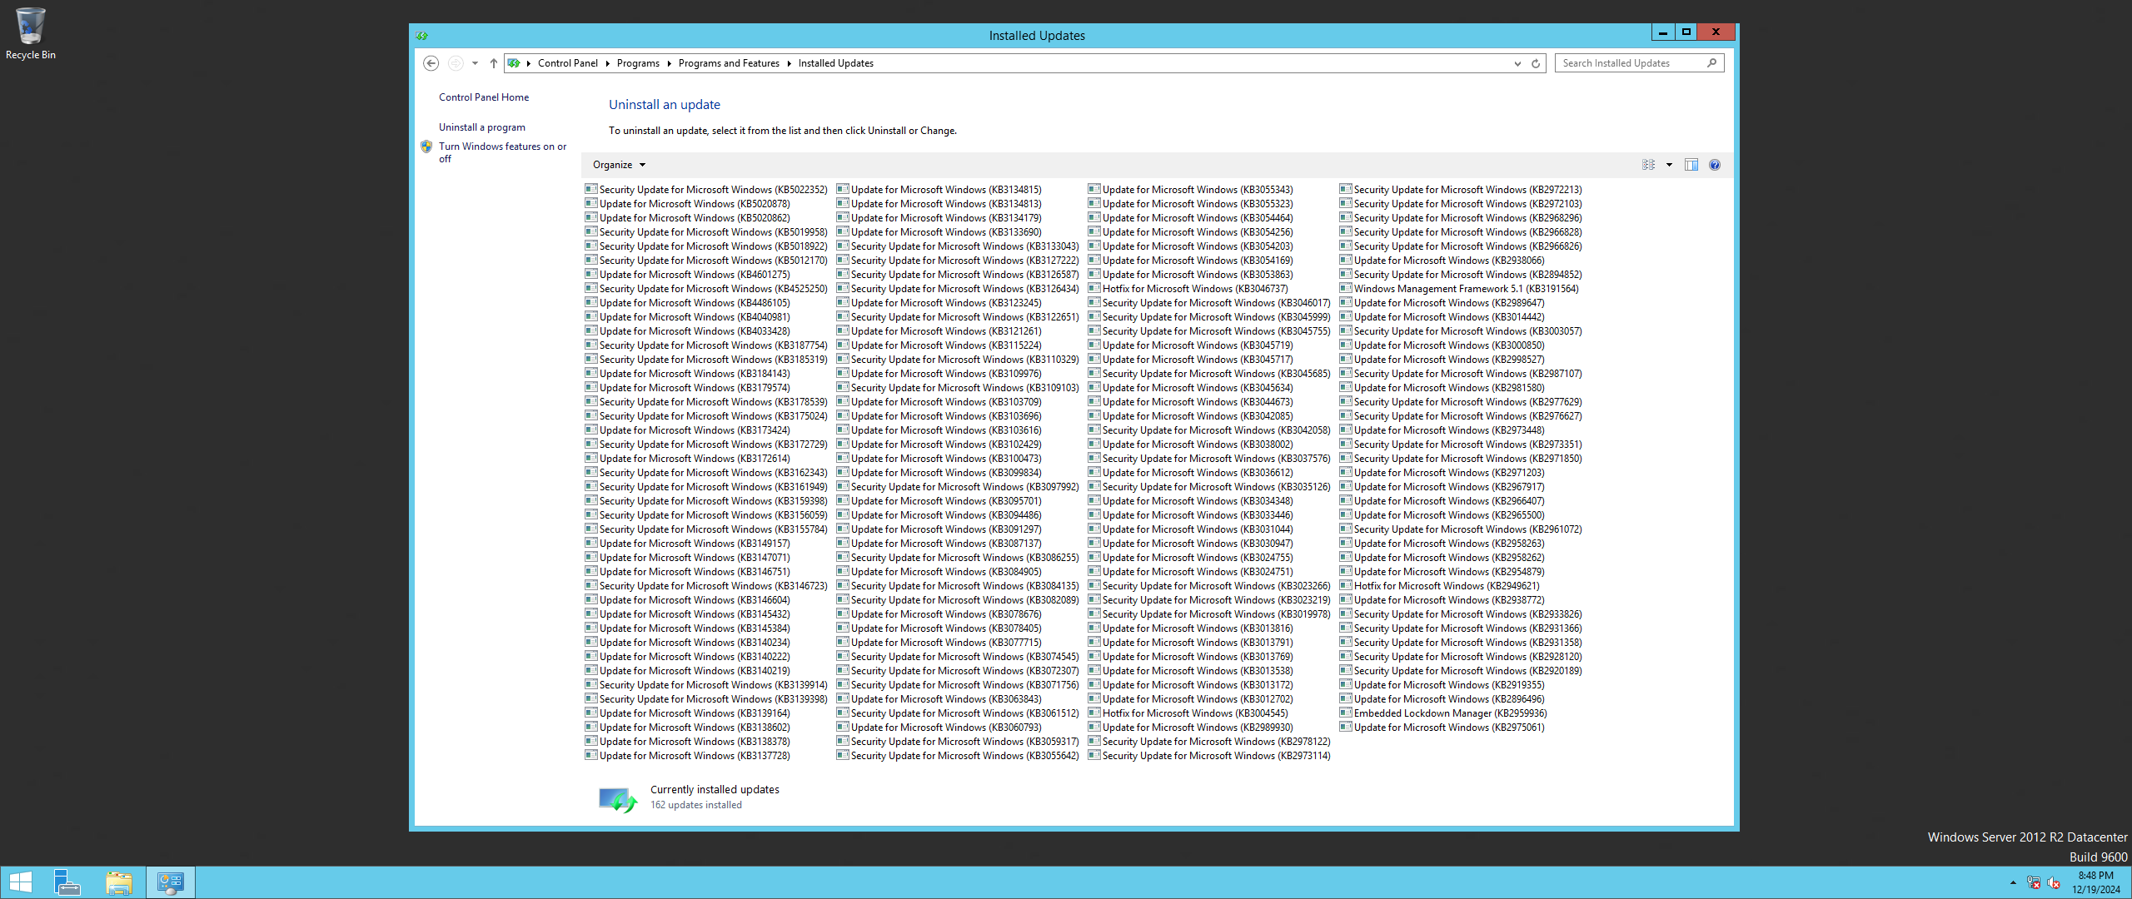The height and width of the screenshot is (899, 2132).
Task: Click the icon of update KB3172614
Action: click(591, 459)
